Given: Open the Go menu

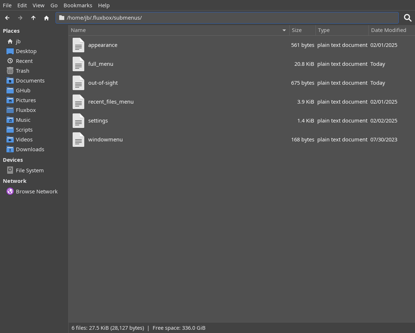Looking at the screenshot, I should pos(54,5).
